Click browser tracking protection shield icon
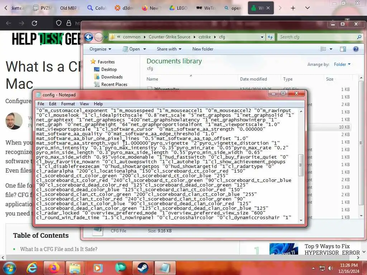This screenshot has height=275, width=367. pyautogui.click(x=58, y=23)
